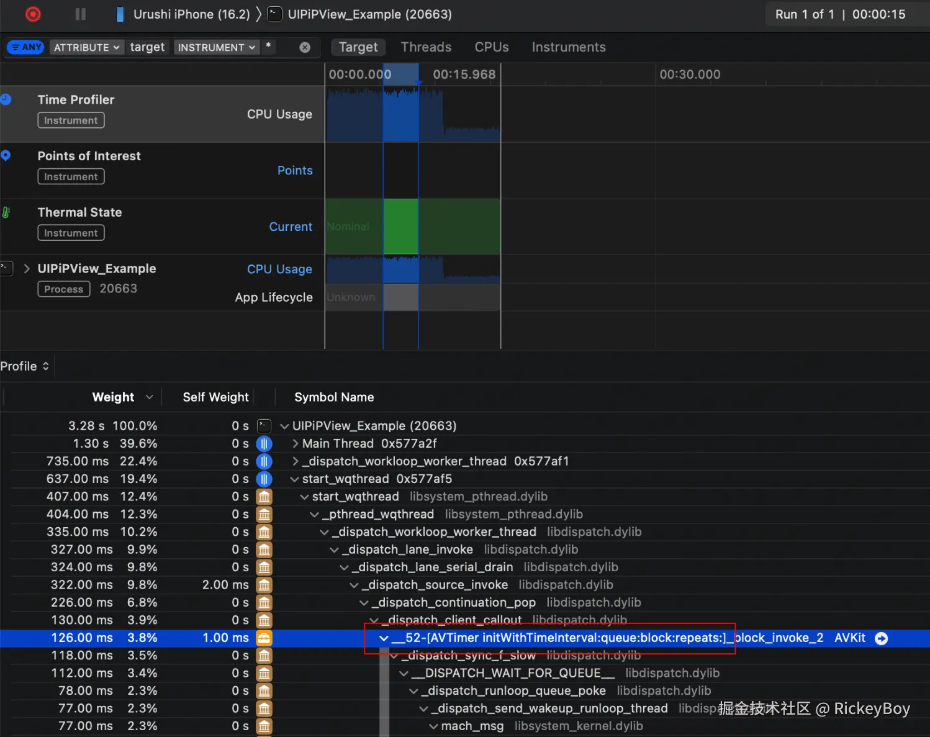Collapse the __DISPATCH_WAIT_FOR_QUEUE__ row
This screenshot has height=737, width=930.
click(x=404, y=673)
